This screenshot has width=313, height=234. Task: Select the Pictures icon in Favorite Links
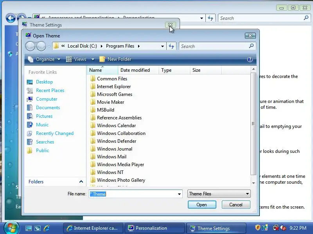coord(30,116)
